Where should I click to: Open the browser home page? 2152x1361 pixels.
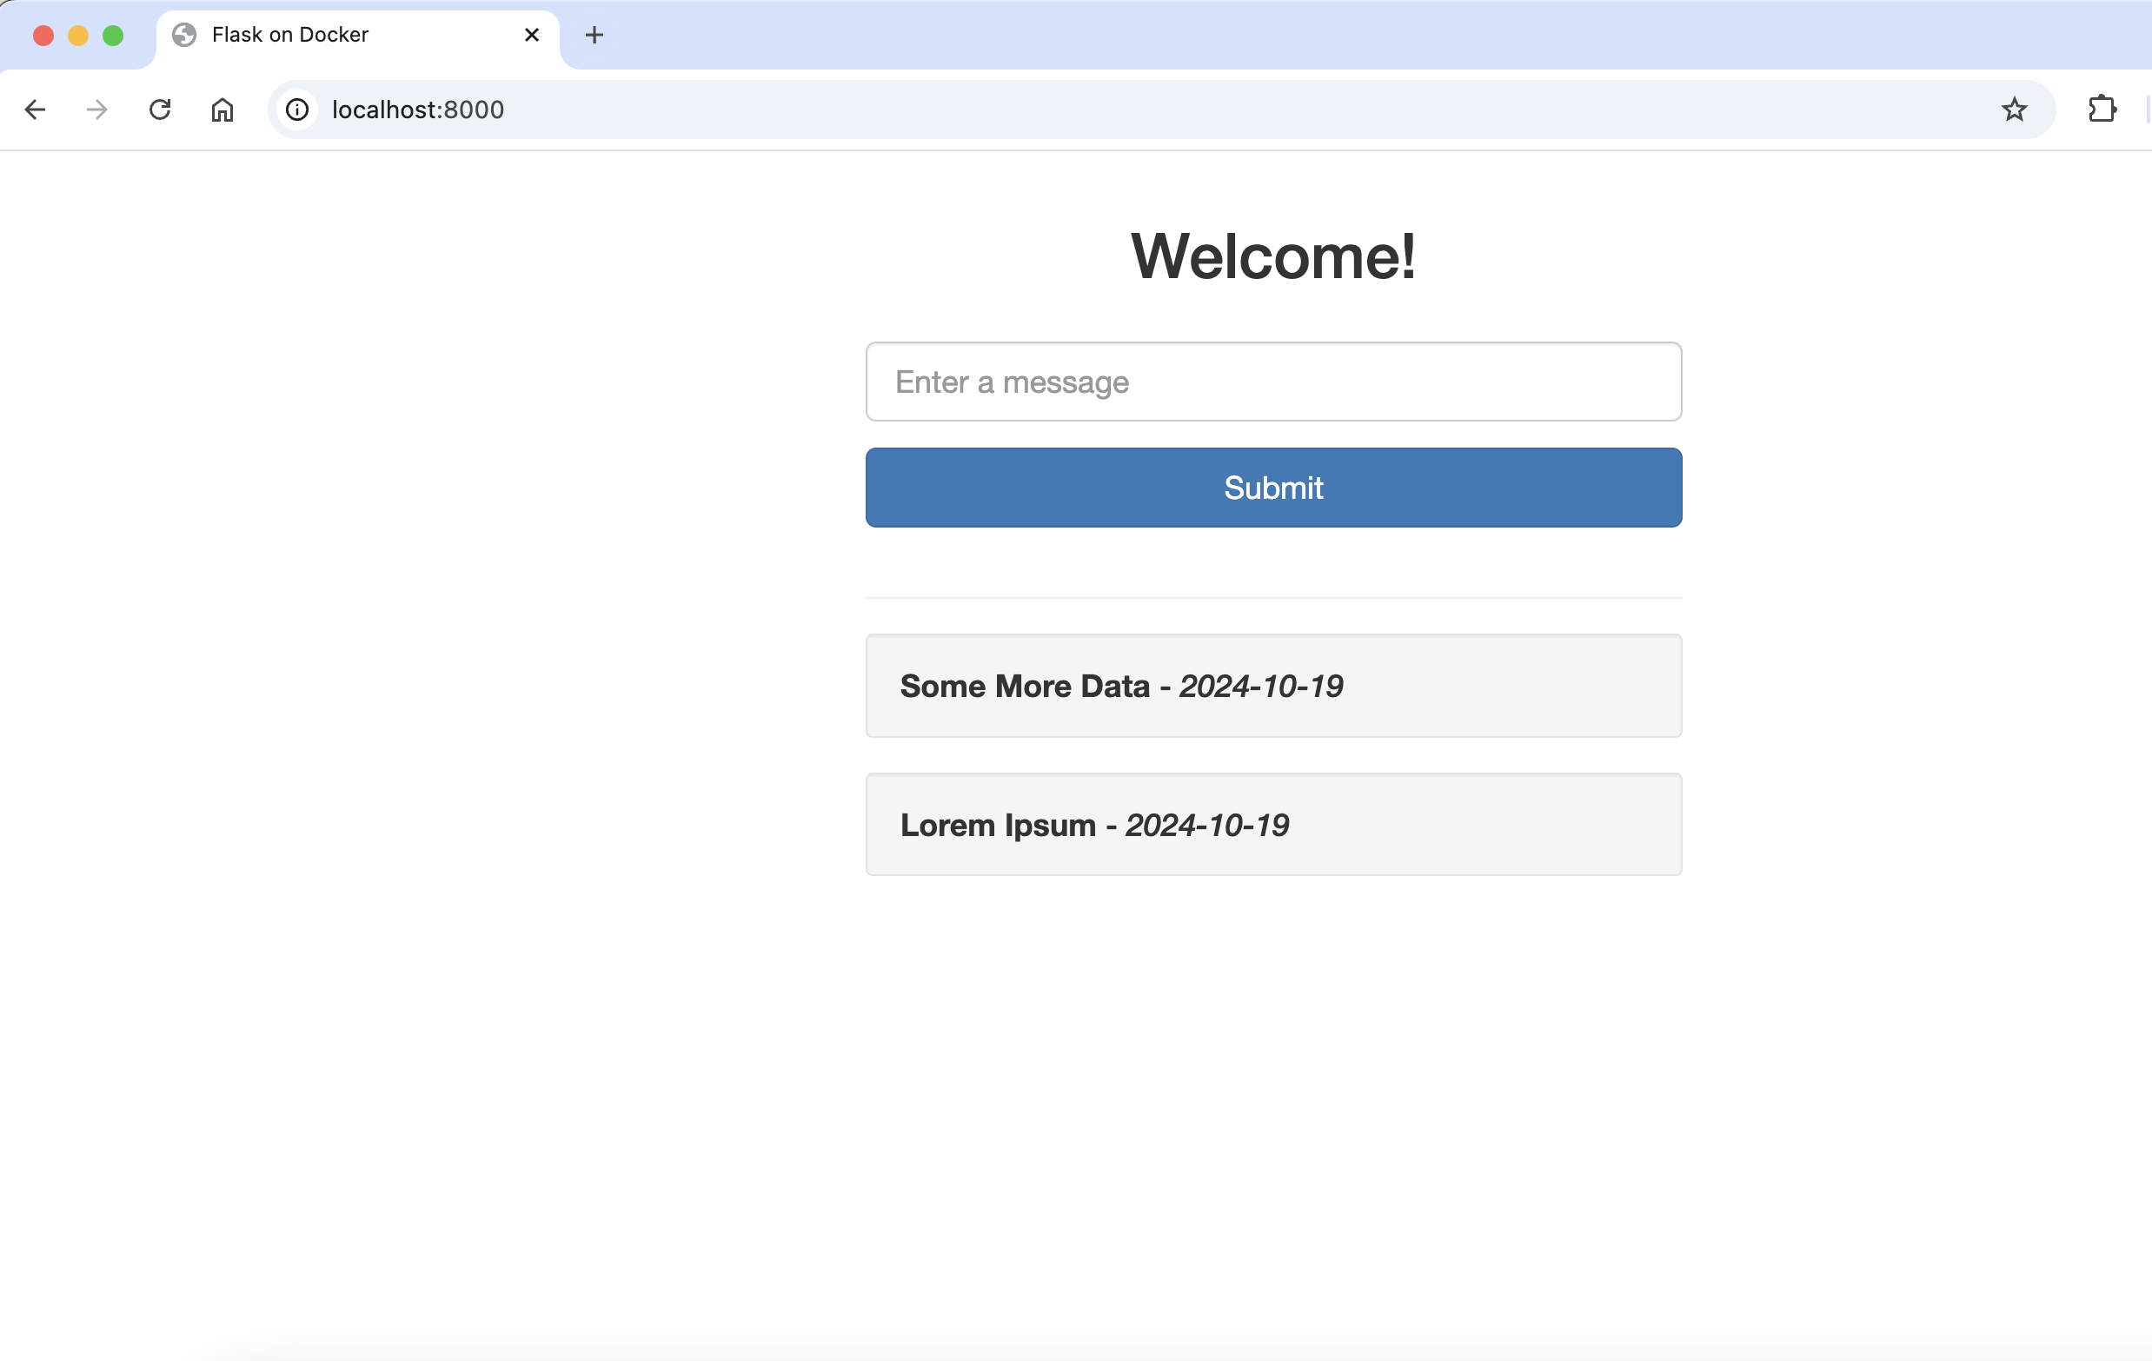click(x=223, y=109)
